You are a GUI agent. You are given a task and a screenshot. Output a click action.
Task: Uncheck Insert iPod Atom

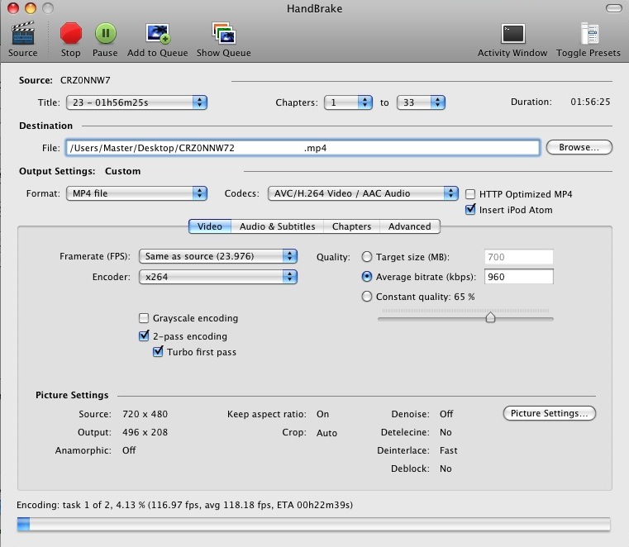click(x=471, y=210)
